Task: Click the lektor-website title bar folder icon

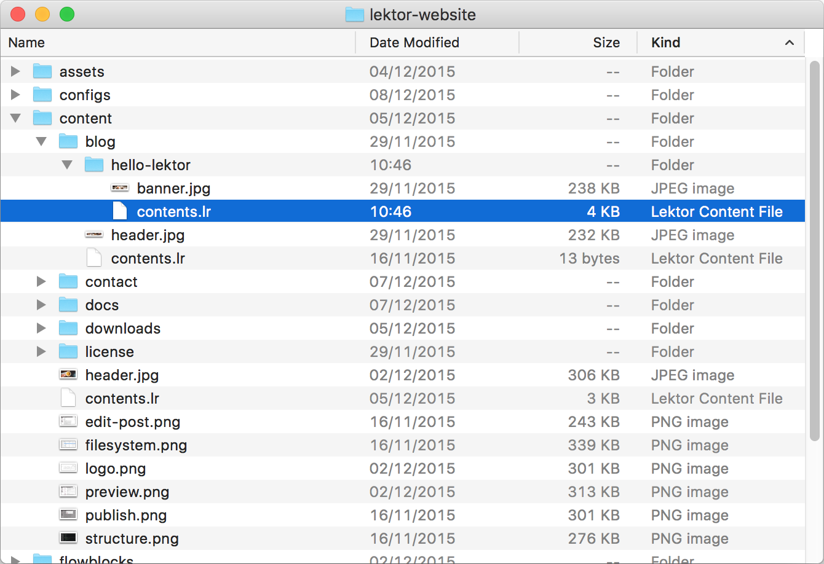Action: [x=355, y=15]
